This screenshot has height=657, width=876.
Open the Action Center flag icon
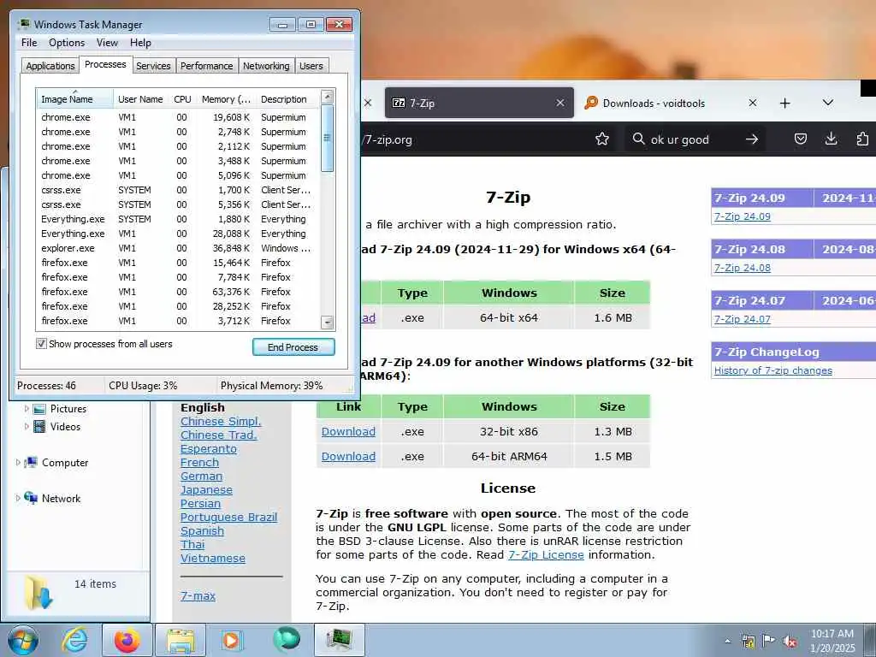click(769, 641)
